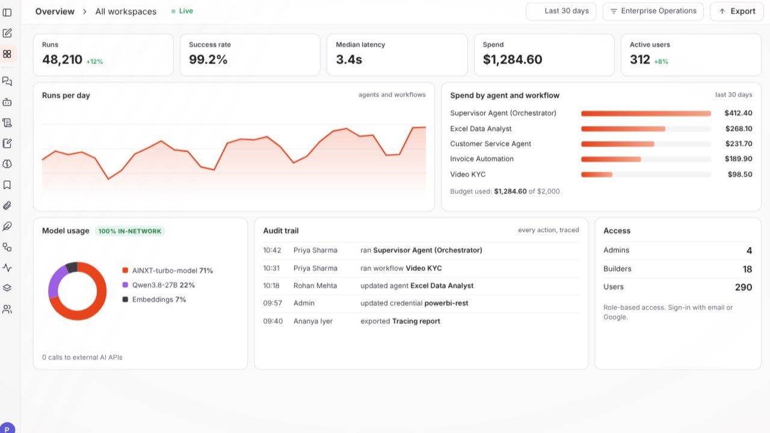Click the $98.50 spend amount

click(740, 174)
